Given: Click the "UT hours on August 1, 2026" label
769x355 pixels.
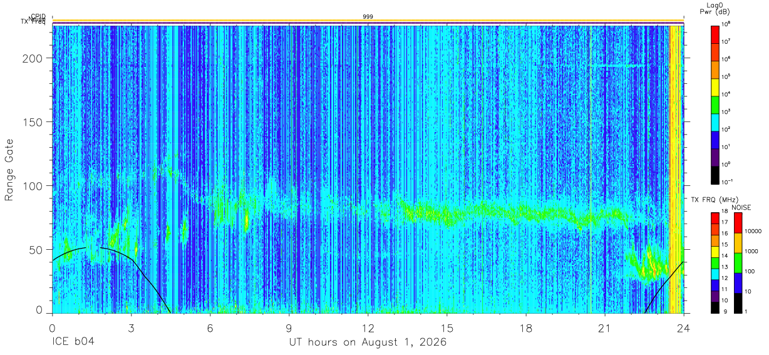Looking at the screenshot, I should coord(368,342).
